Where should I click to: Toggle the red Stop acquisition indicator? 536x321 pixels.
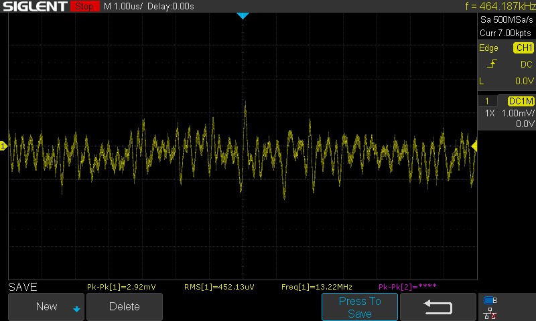(x=84, y=7)
